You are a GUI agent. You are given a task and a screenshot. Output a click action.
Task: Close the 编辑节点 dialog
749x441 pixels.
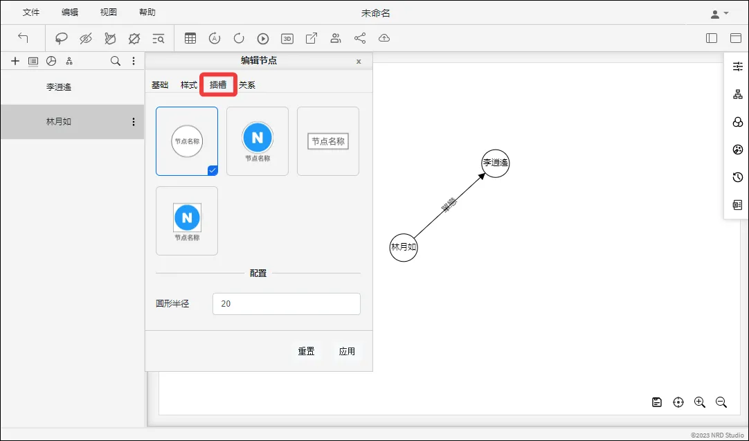tap(359, 61)
